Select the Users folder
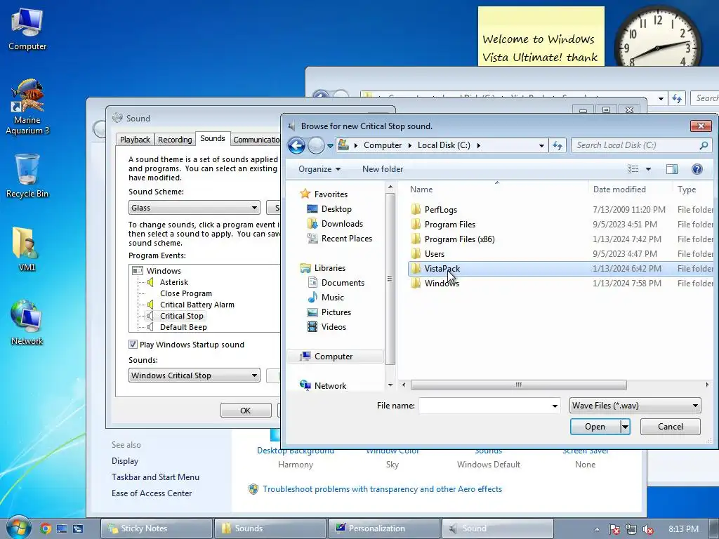719x539 pixels. (434, 253)
